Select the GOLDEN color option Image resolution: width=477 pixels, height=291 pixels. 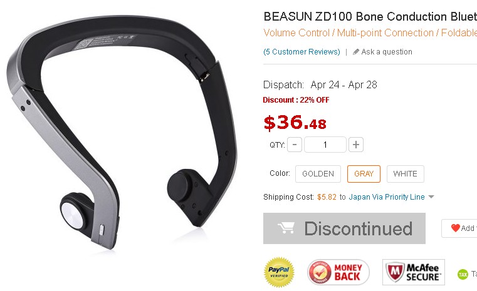point(318,174)
